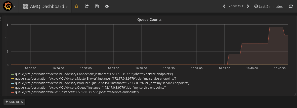Open the Grafana logo main menu
Screen dimensions: 297x108
pos(8,6)
